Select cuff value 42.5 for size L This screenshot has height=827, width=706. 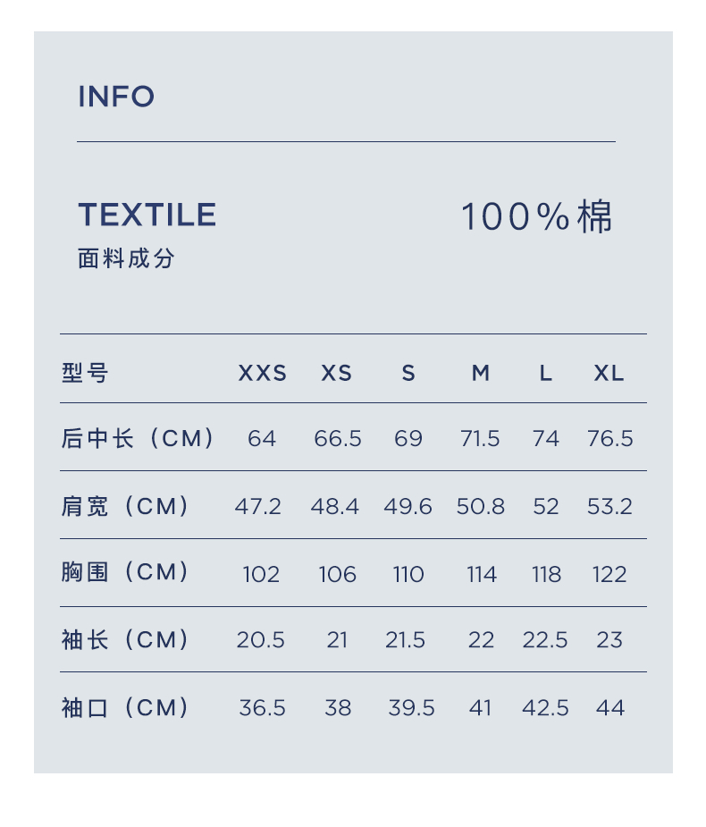click(545, 708)
